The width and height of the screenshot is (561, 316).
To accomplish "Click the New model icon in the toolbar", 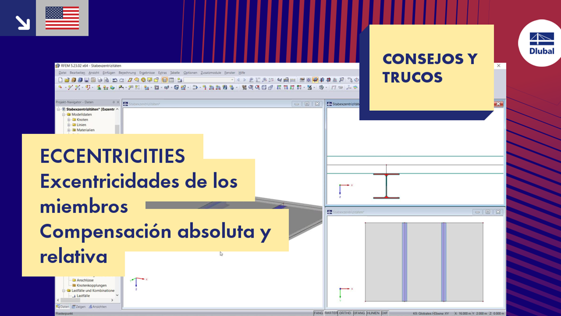I will coord(60,80).
